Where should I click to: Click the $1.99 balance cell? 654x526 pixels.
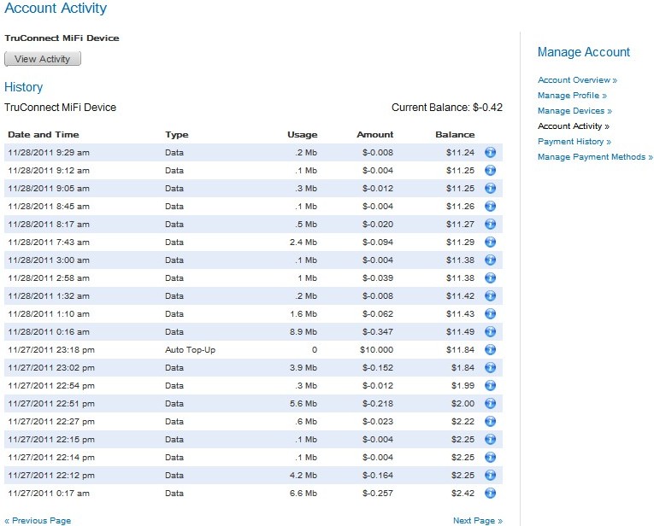click(463, 386)
